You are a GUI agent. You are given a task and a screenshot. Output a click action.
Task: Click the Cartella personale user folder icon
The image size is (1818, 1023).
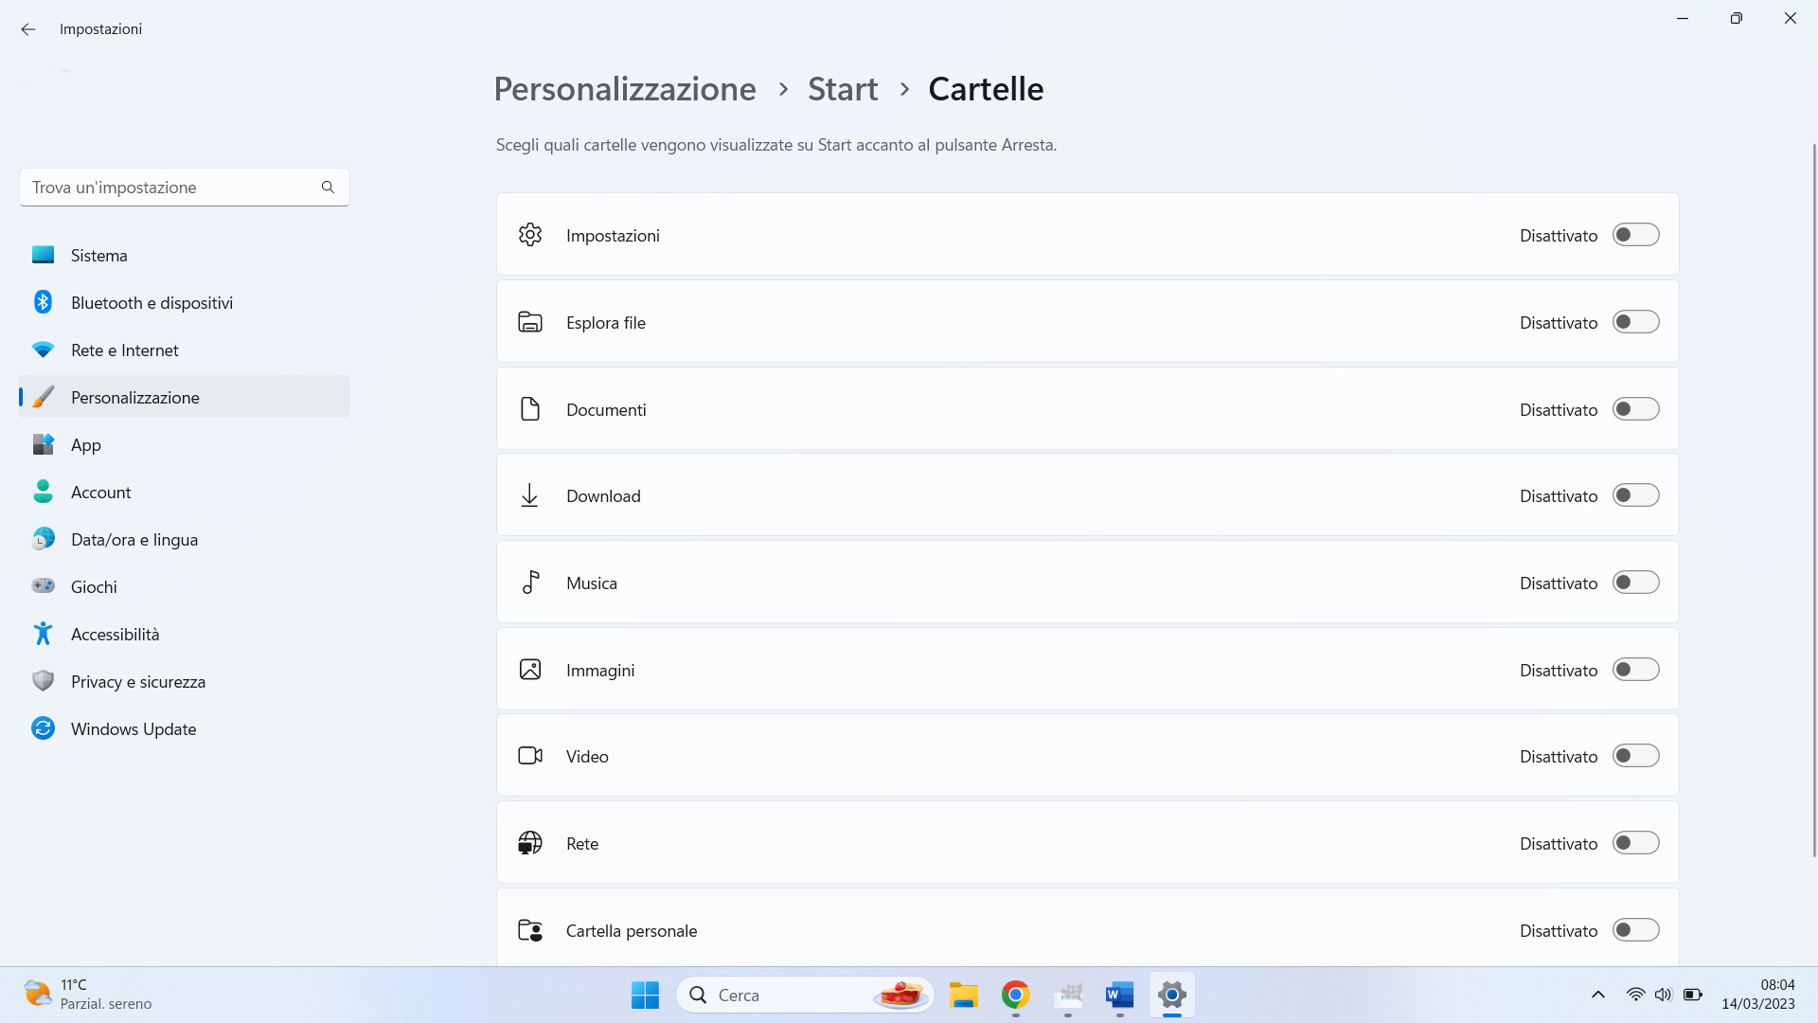[529, 930]
